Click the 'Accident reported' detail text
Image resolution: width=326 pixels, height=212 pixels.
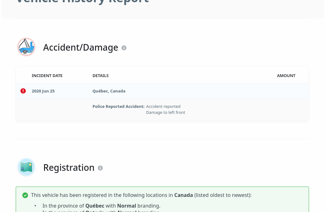(x=163, y=106)
